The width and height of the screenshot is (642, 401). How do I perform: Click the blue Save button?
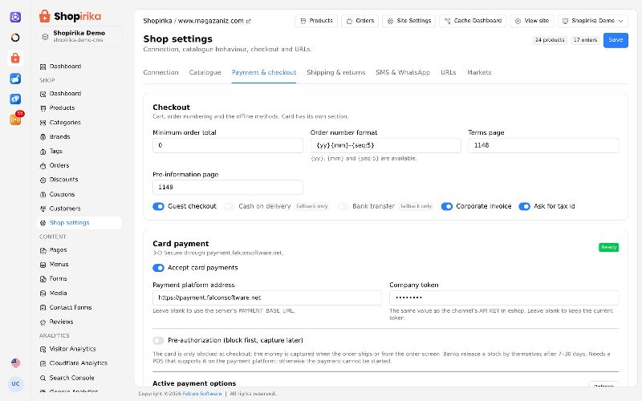click(616, 40)
